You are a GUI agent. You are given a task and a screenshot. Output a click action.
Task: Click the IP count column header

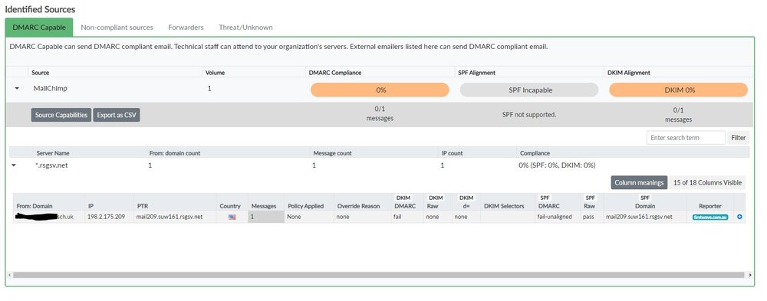[x=452, y=153]
